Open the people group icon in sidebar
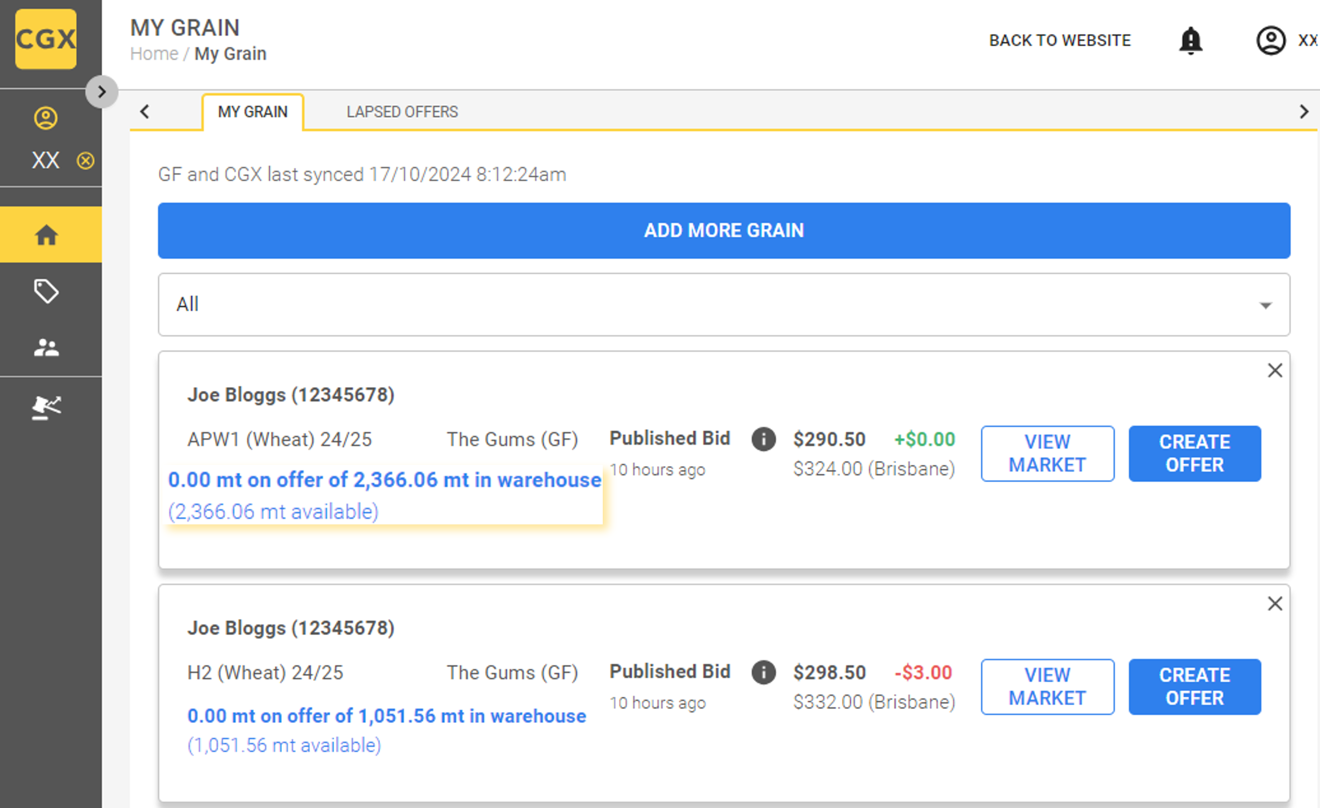The width and height of the screenshot is (1320, 808). point(46,348)
